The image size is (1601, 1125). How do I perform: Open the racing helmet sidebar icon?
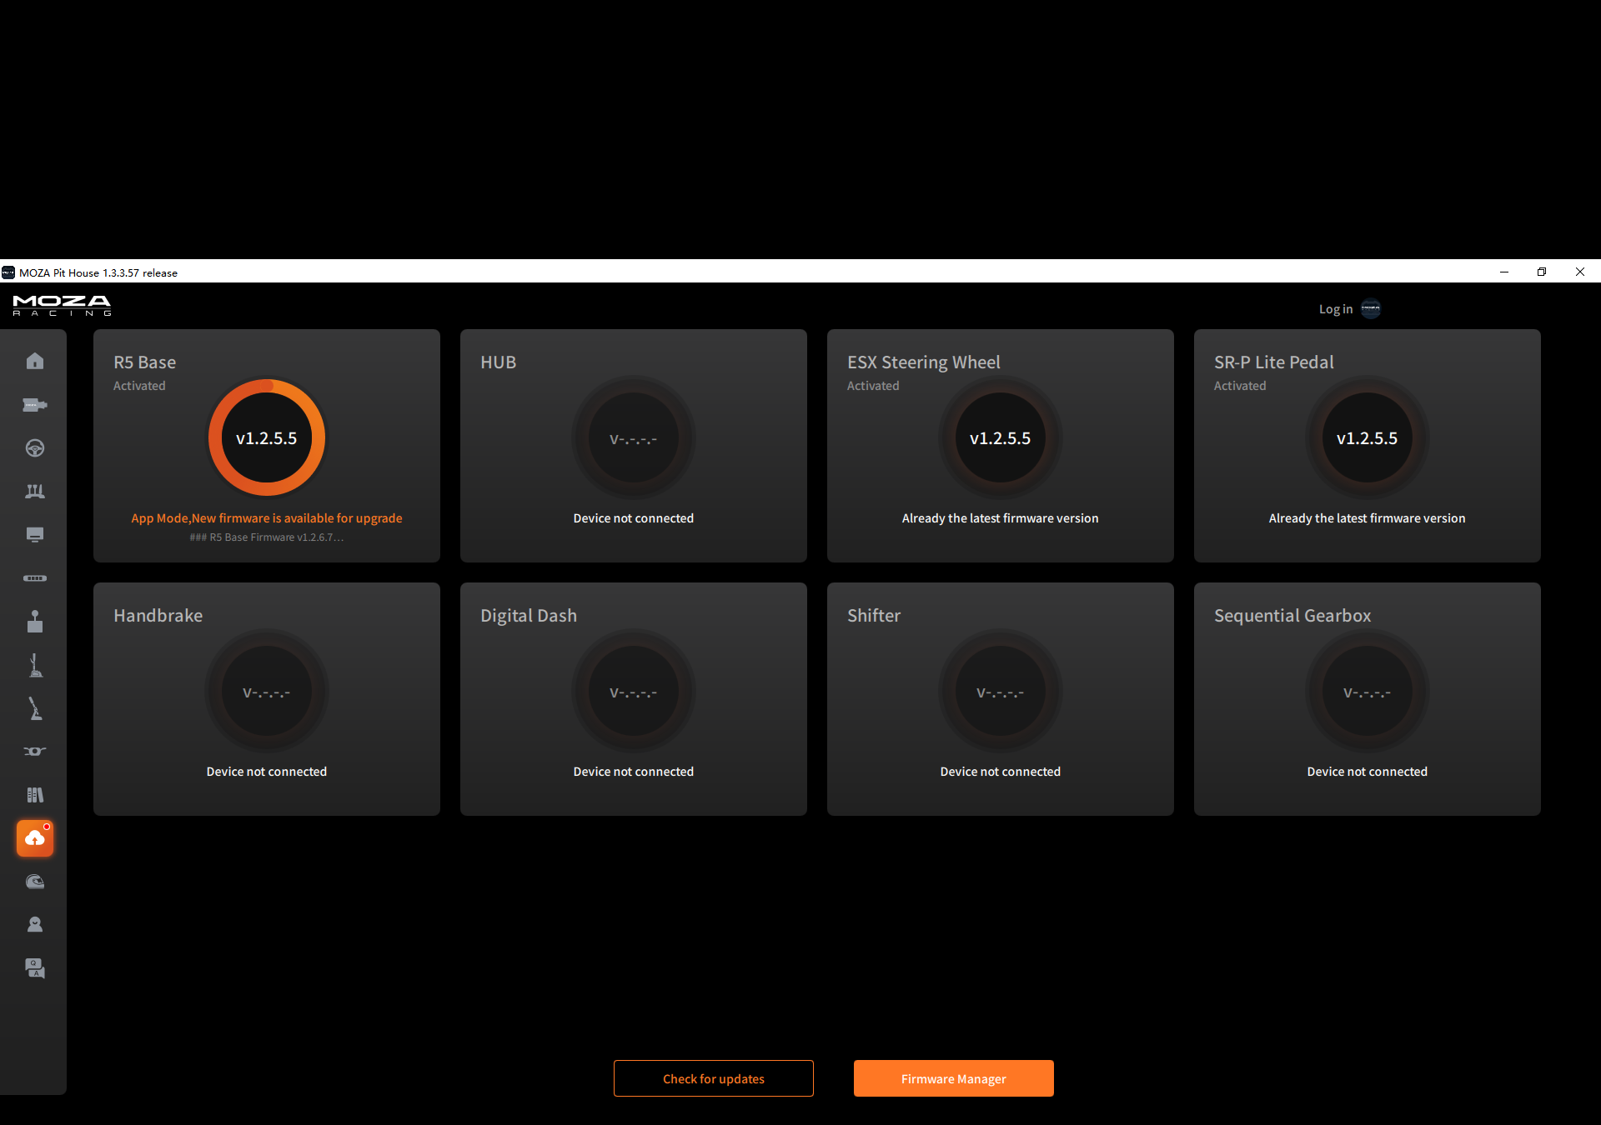point(34,882)
